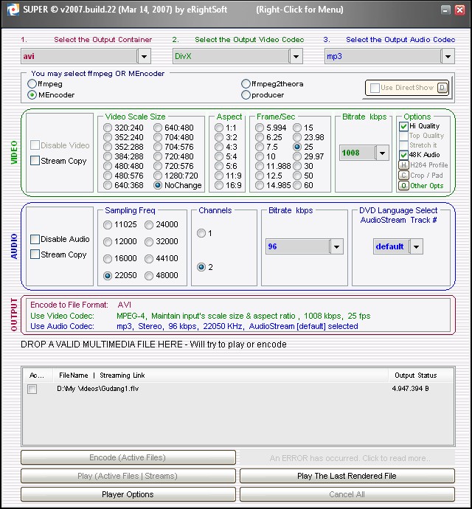472x509 pixels.
Task: Minimize the SUPER window
Action: [x=445, y=10]
